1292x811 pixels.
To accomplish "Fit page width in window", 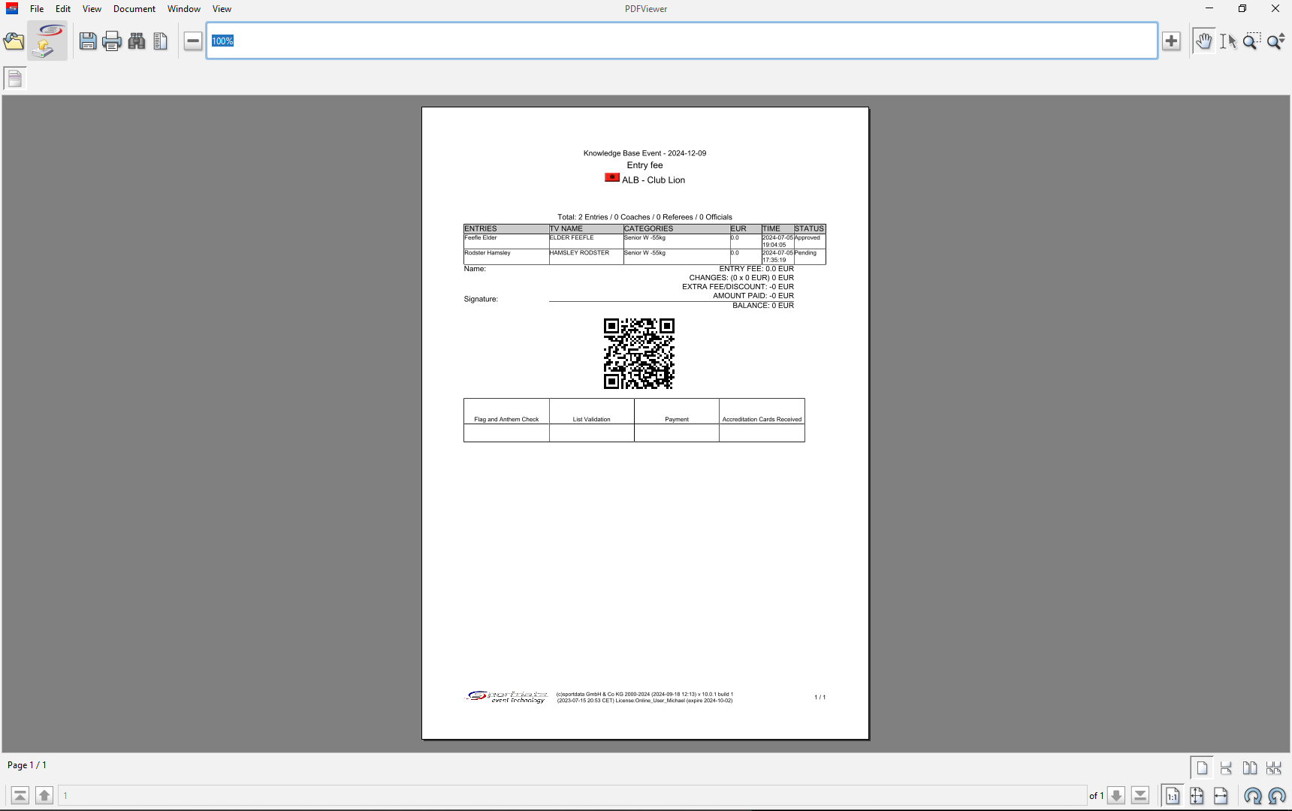I will tap(1221, 795).
